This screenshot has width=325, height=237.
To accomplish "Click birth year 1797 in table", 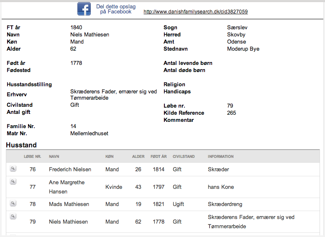I will click(x=159, y=187).
